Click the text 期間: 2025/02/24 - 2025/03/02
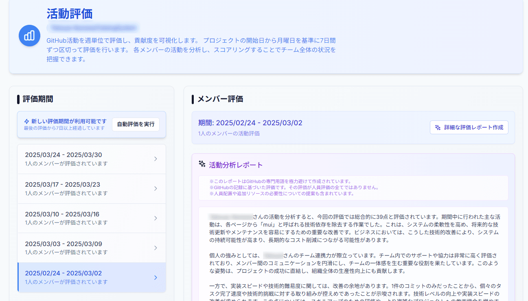This screenshot has height=301, width=528. pyautogui.click(x=250, y=123)
